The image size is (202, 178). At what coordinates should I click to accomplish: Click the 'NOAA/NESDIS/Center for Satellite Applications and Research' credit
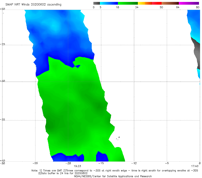(113, 176)
